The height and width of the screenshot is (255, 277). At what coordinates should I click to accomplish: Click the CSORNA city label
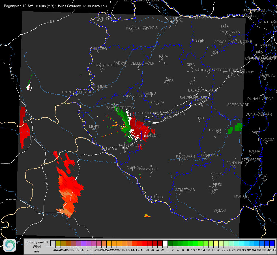(150, 27)
